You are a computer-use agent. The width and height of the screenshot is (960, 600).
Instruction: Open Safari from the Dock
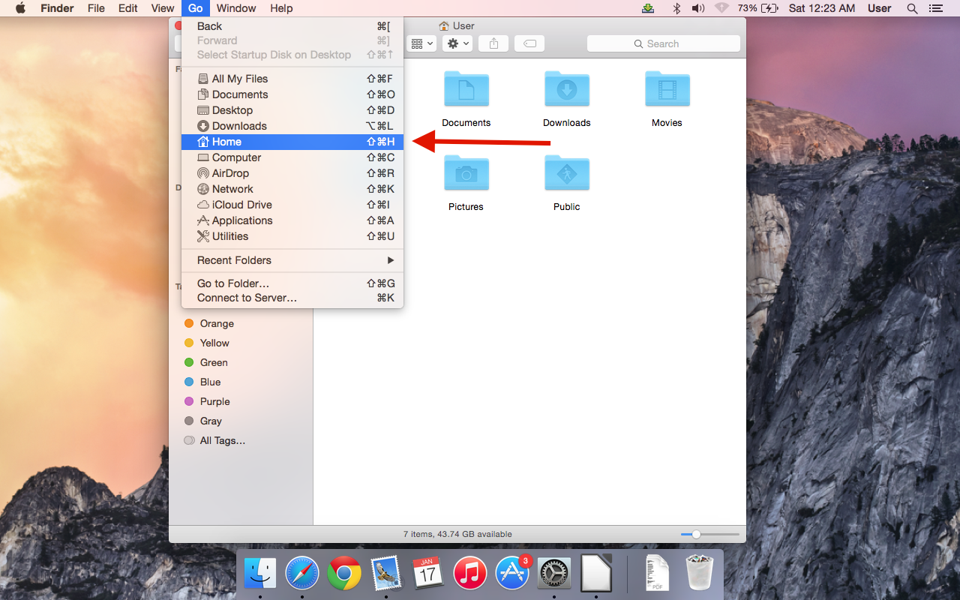click(302, 574)
